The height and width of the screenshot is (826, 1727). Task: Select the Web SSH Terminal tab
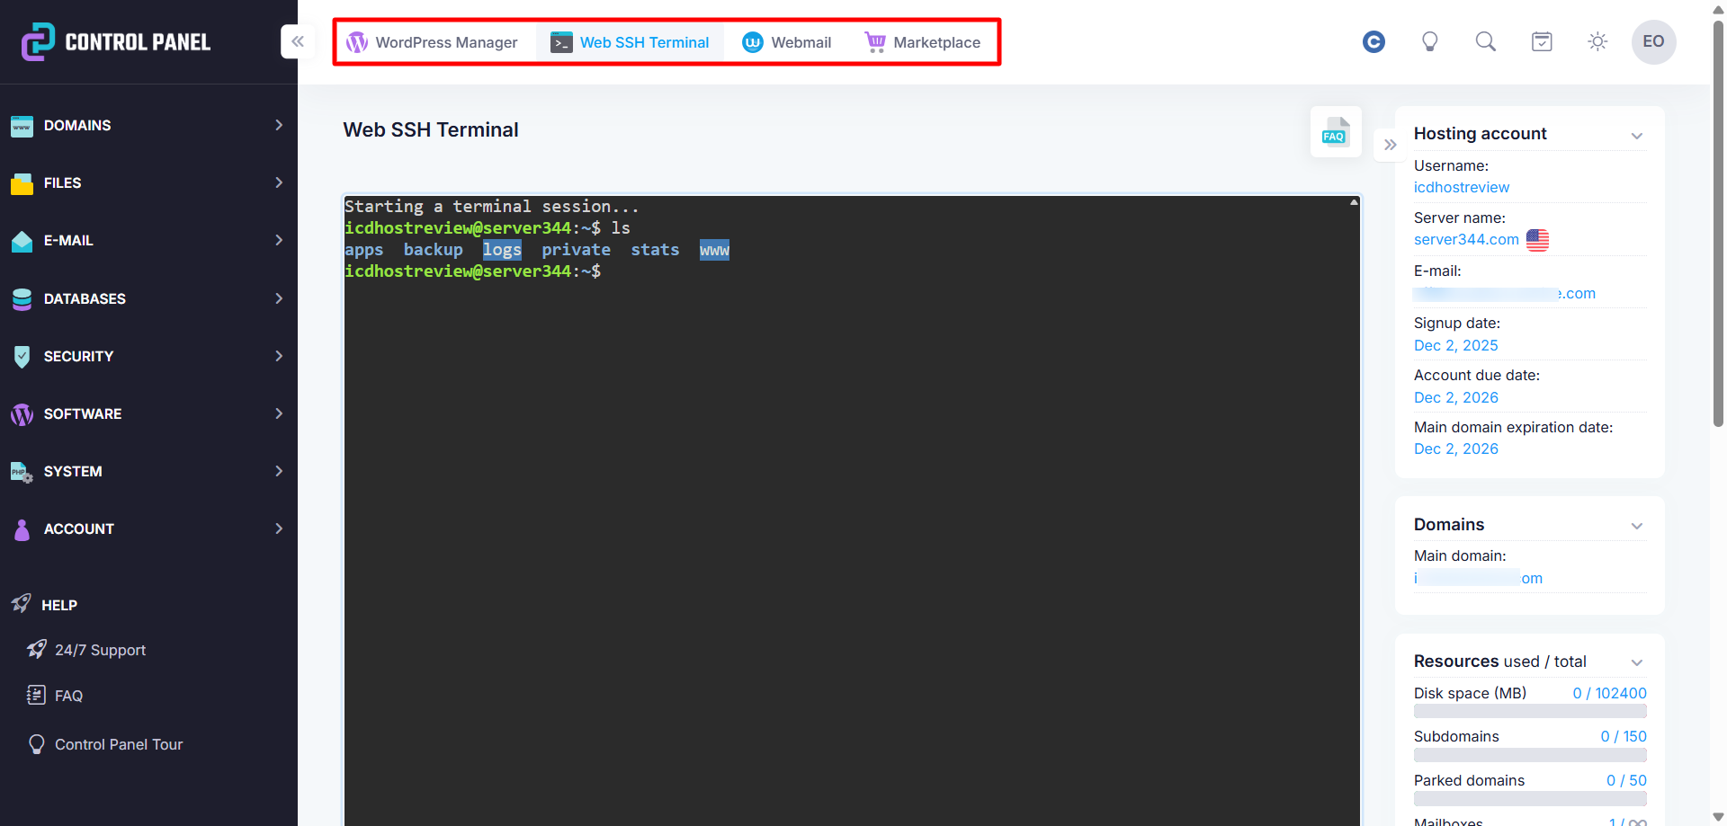[x=630, y=42]
